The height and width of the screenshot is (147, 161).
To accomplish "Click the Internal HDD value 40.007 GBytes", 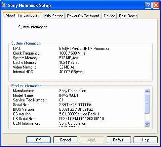I will pyautogui.click(x=71, y=72).
